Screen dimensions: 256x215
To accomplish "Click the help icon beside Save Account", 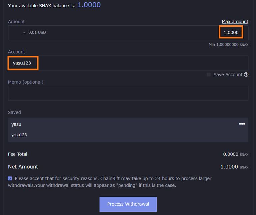I will click(x=246, y=75).
